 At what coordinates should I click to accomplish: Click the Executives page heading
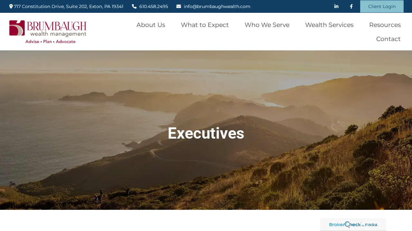[x=206, y=133]
